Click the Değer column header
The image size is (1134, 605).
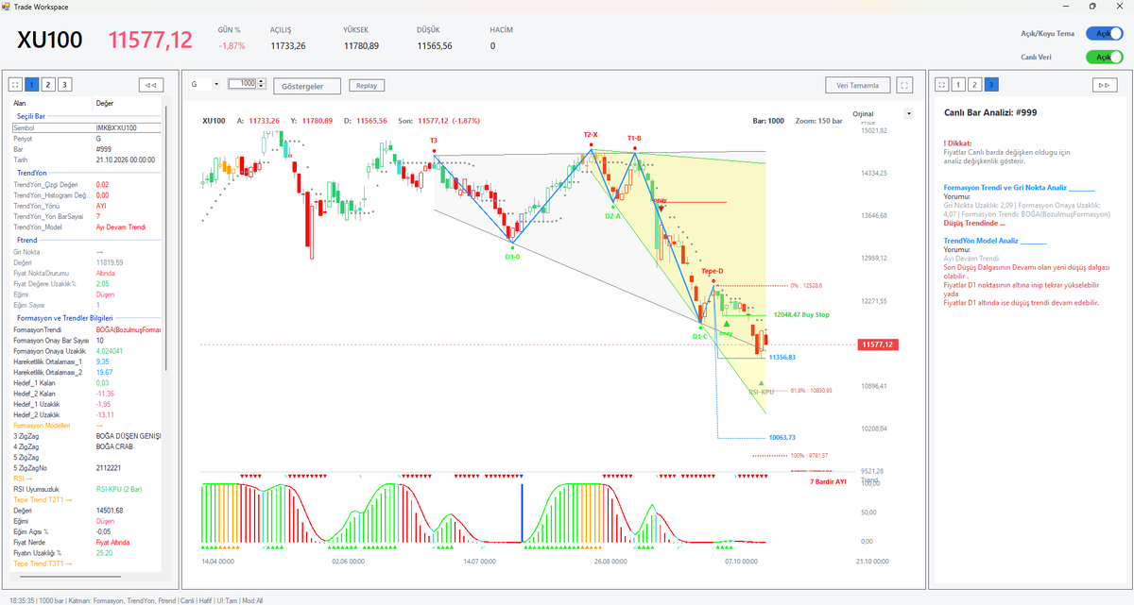(x=128, y=103)
